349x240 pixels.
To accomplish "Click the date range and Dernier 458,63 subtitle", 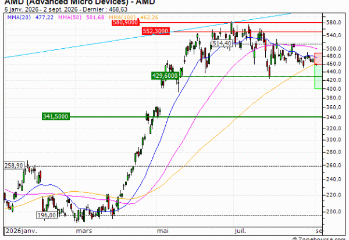I will point(66,9).
